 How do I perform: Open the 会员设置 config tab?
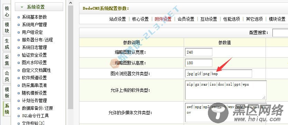(186, 19)
